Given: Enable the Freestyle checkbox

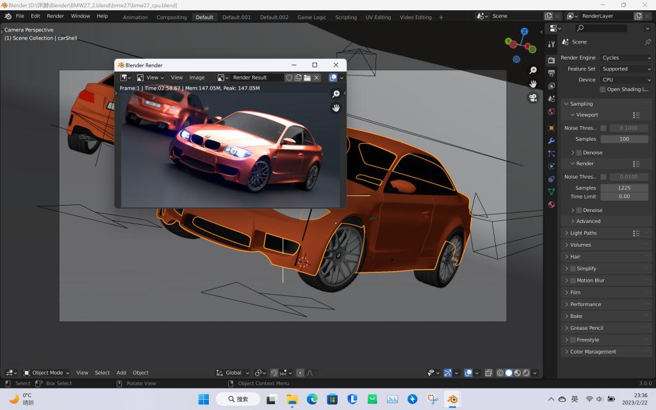Looking at the screenshot, I should pyautogui.click(x=573, y=340).
